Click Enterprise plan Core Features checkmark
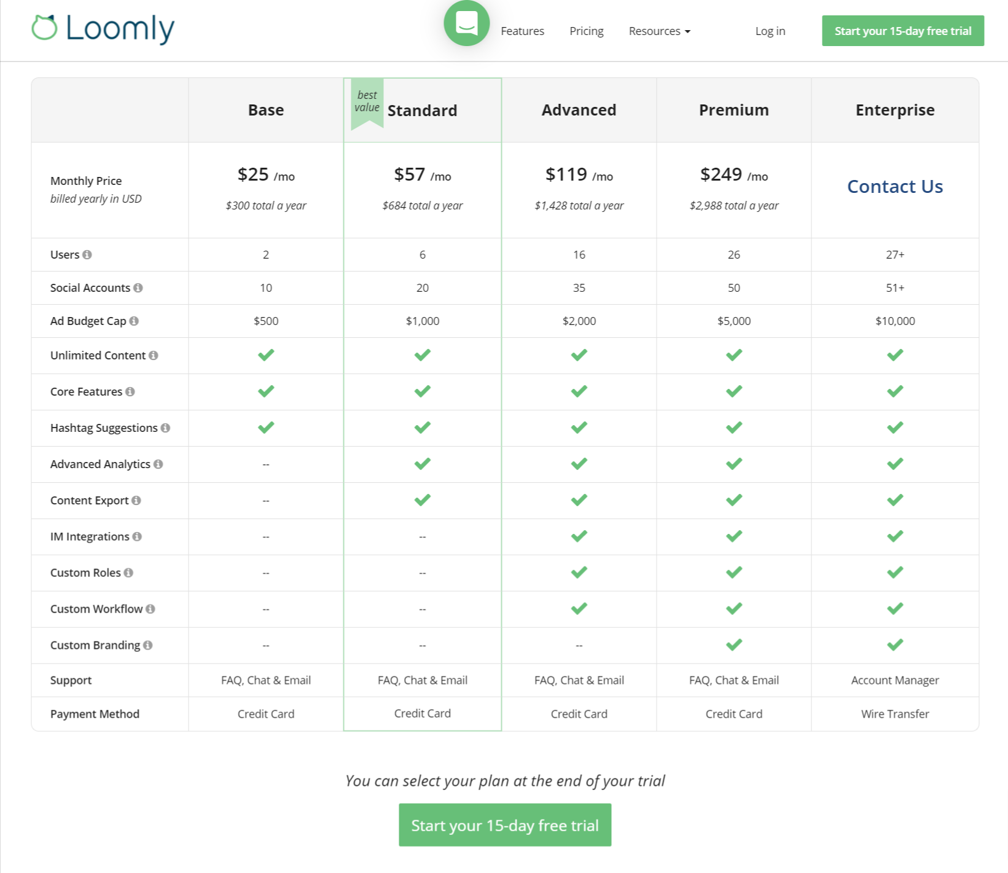 click(895, 391)
